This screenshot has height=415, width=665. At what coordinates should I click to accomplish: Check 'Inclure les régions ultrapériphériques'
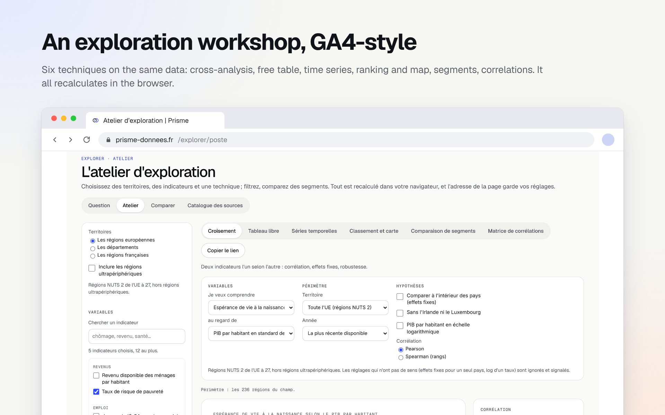[x=92, y=268]
